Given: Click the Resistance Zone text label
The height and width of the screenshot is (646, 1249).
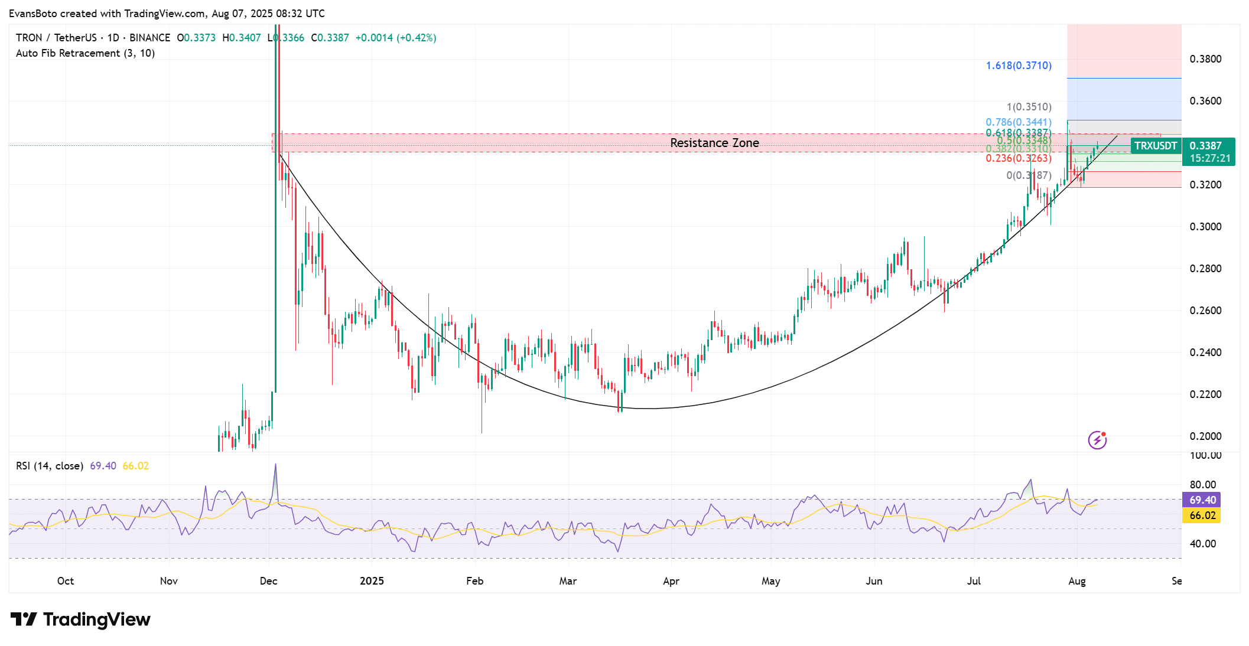Looking at the screenshot, I should click(714, 143).
